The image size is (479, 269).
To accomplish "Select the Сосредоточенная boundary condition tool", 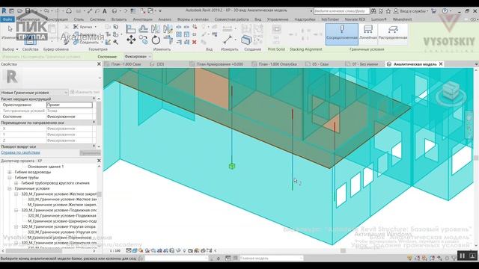I will point(341,34).
